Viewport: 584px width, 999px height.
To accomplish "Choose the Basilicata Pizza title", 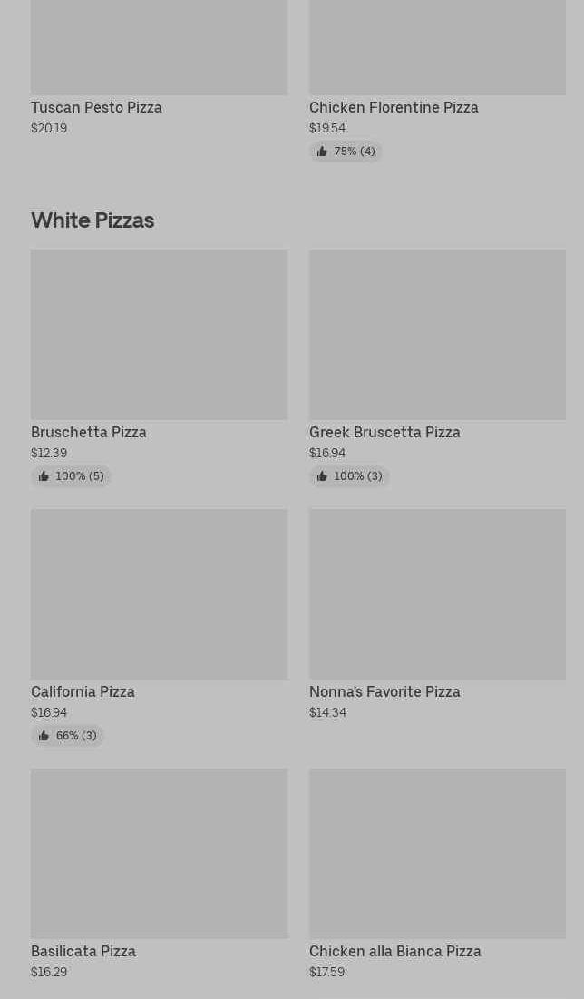I will click(x=83, y=951).
